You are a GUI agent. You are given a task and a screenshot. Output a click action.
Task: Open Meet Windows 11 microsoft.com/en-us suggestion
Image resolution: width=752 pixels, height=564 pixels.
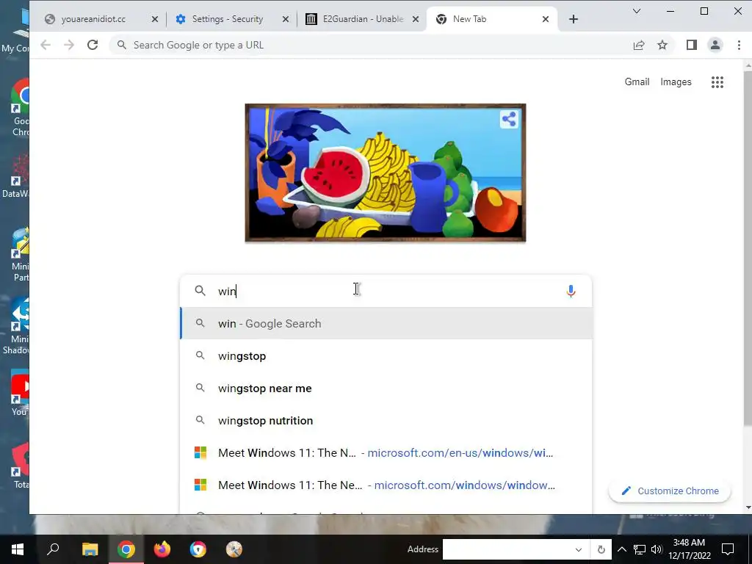386,452
